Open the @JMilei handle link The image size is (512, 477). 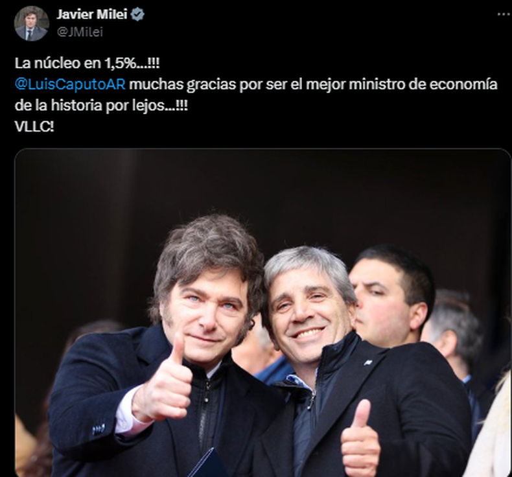click(x=80, y=32)
